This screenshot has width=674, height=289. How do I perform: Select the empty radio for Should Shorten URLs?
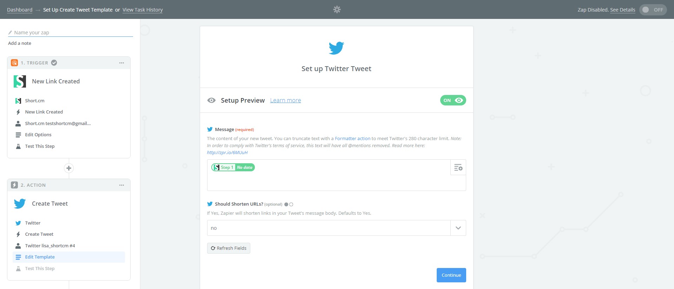point(292,204)
